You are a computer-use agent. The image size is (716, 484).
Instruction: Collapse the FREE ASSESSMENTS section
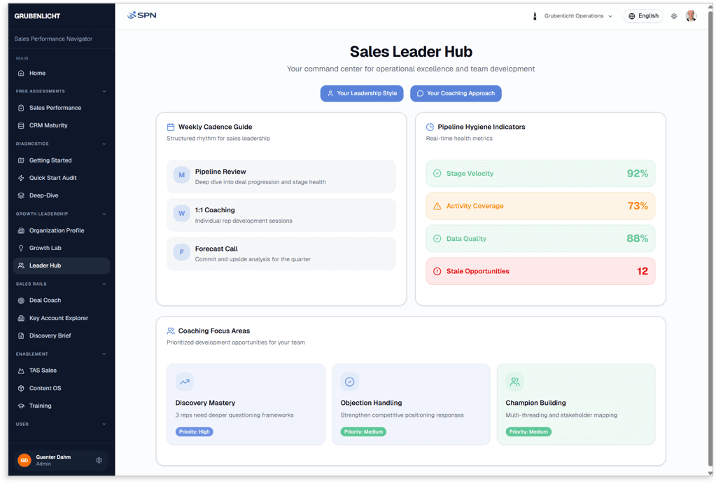tap(104, 91)
